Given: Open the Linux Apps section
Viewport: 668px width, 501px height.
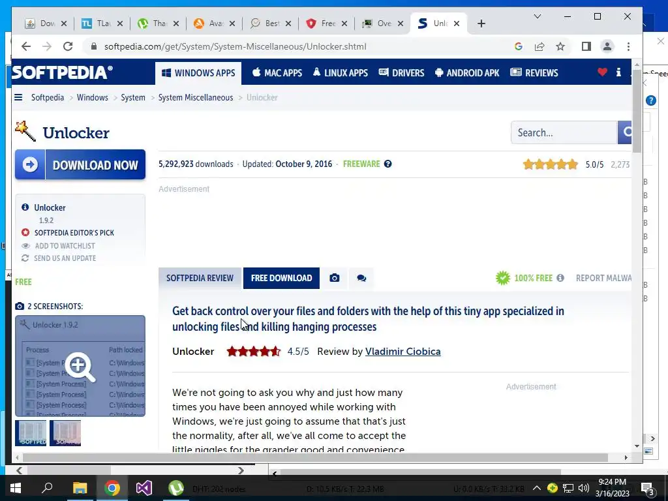Looking at the screenshot, I should click(x=340, y=73).
